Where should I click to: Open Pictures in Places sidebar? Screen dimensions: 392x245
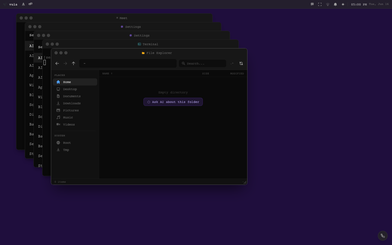tap(75, 110)
